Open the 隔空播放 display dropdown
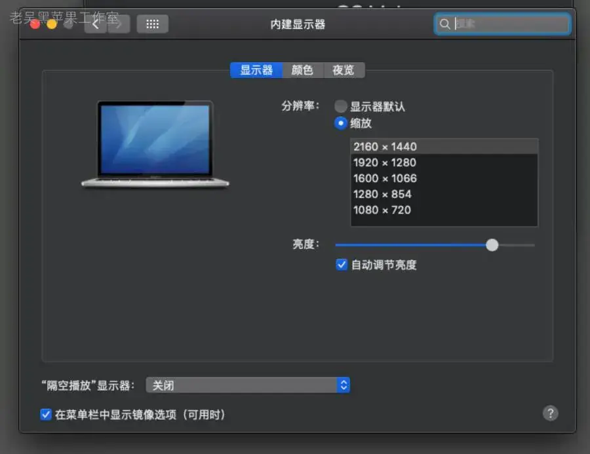This screenshot has width=590, height=454. (248, 385)
